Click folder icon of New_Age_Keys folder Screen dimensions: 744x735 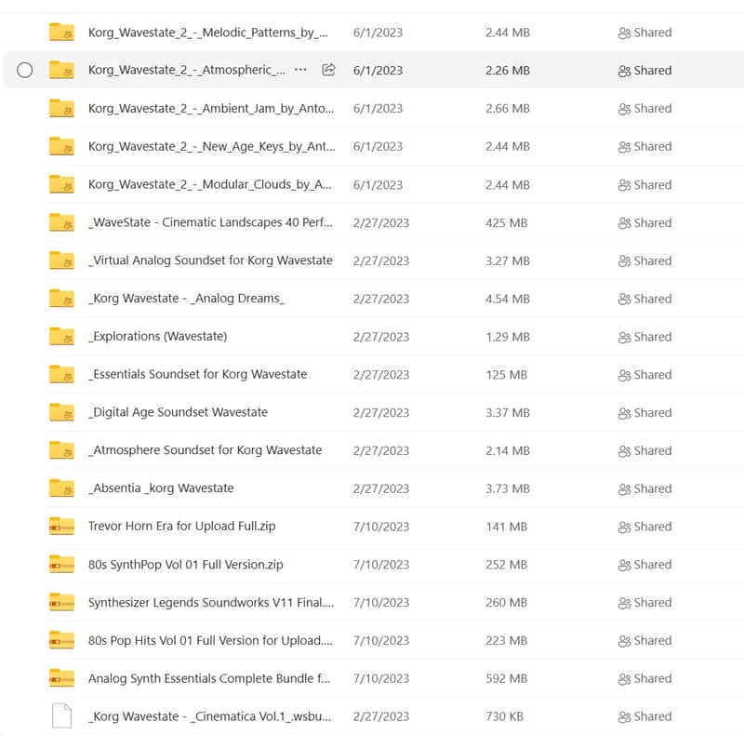(x=61, y=146)
